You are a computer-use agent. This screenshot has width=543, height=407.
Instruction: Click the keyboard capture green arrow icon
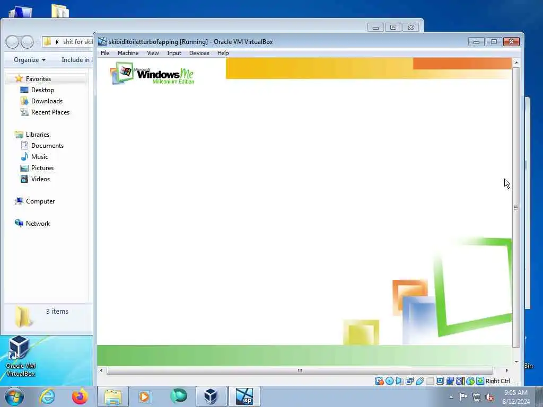[480, 381]
